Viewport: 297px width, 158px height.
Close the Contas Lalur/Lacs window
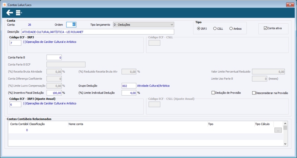pos(290,5)
